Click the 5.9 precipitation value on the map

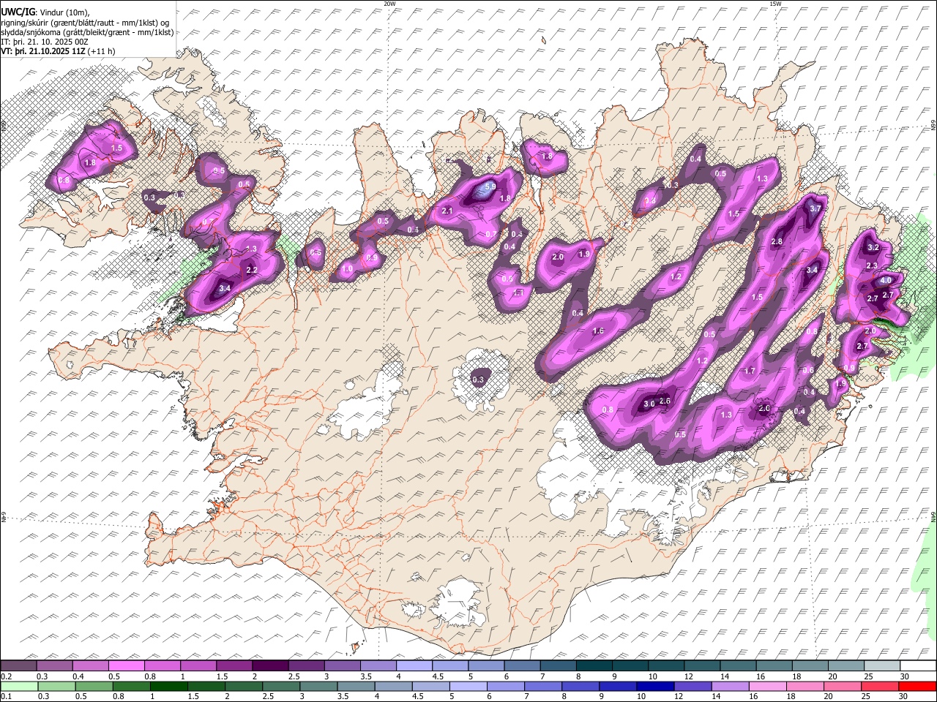[491, 187]
